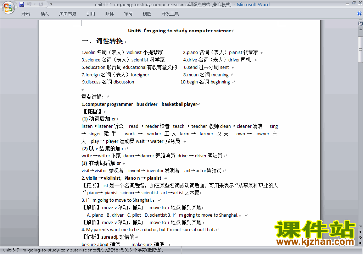Click the scroll-down arrow of the vertical scrollbar

tap(361, 227)
